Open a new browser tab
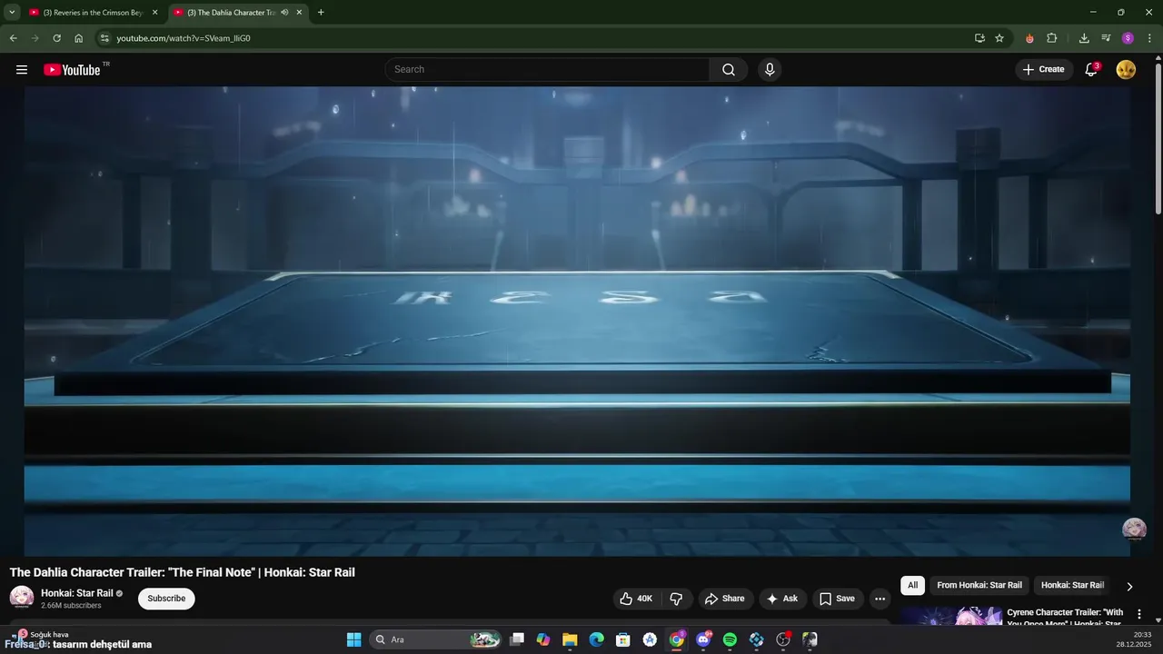The width and height of the screenshot is (1163, 654). pyautogui.click(x=321, y=13)
